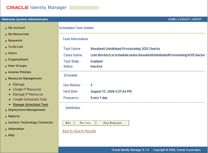Click the Oracle Identity Manager logo
The width and height of the screenshot is (208, 153).
point(37,7)
